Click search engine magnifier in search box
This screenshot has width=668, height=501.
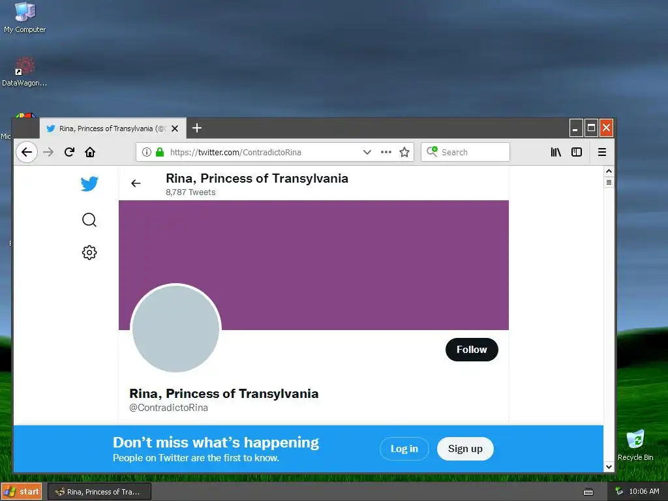click(432, 151)
